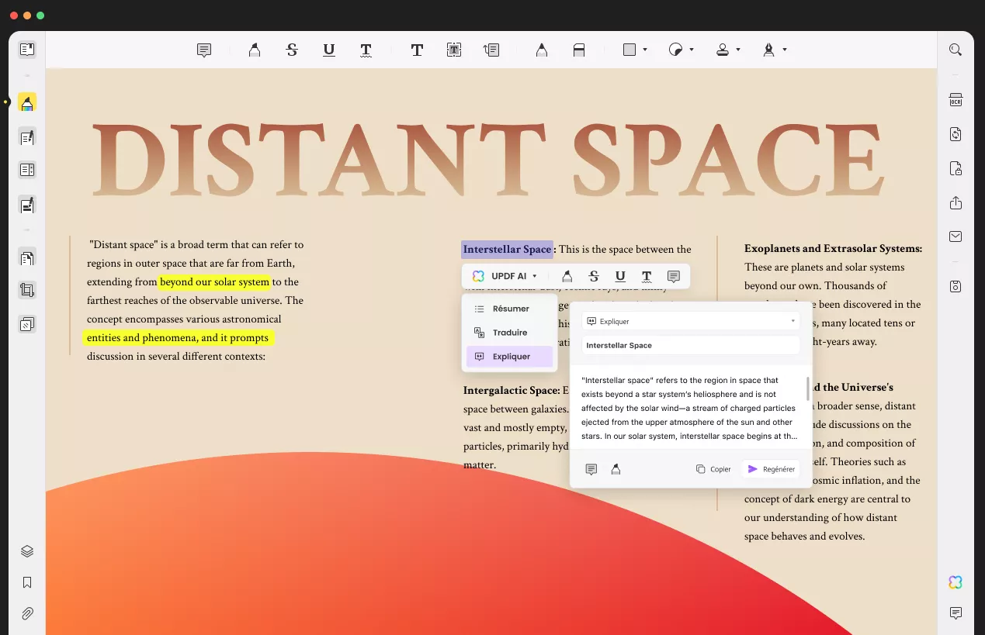Click the Regénérer button
The width and height of the screenshot is (985, 635).
tap(770, 469)
